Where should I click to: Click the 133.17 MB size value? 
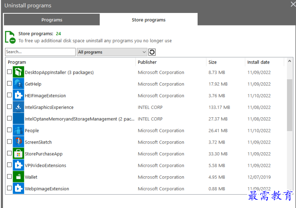(x=219, y=107)
